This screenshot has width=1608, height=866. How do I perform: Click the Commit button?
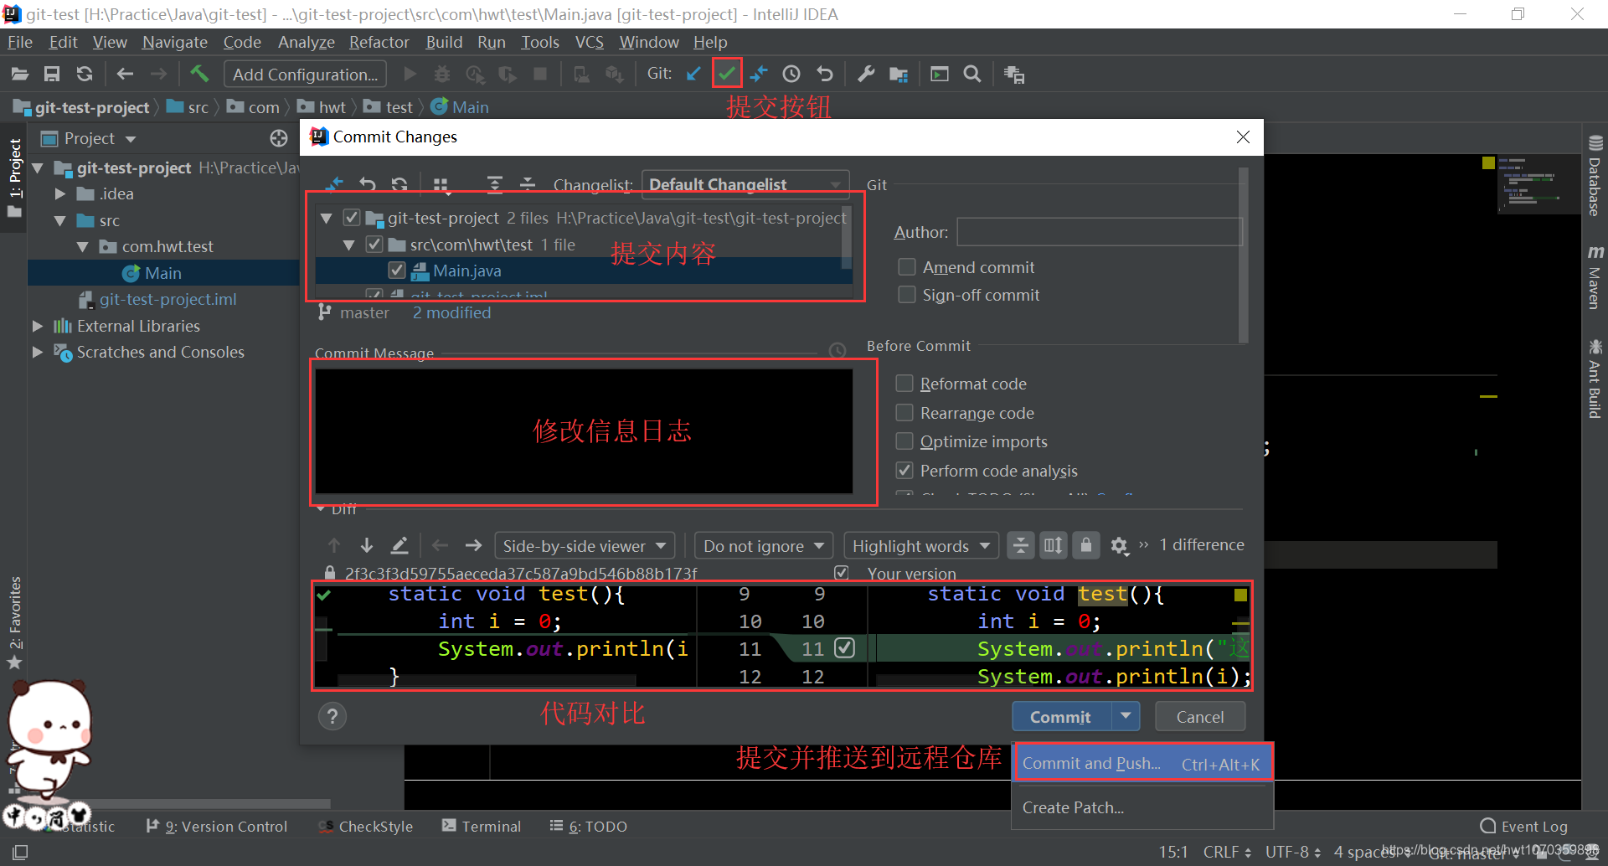[x=1061, y=717]
